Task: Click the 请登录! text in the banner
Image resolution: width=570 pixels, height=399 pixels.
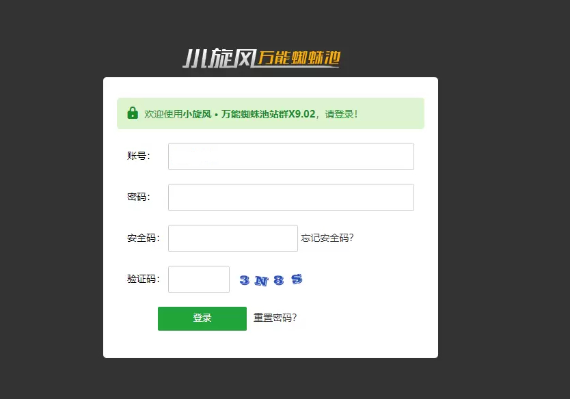Action: tap(341, 114)
